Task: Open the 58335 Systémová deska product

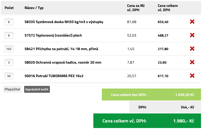Action: [64, 22]
